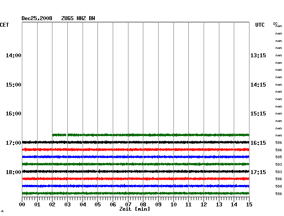
Task: Click the blue trace with DC value 585
Action: 135,157
